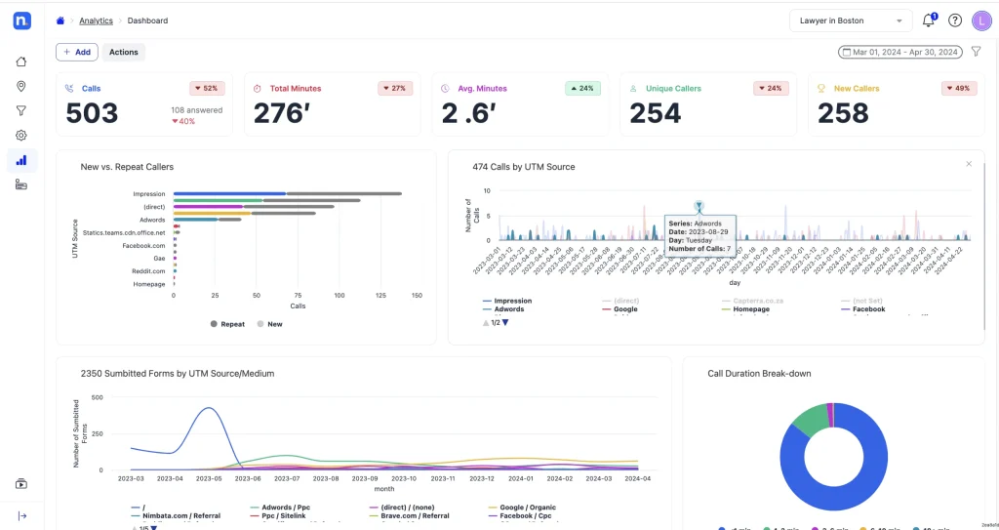Open the location pin sidebar icon
This screenshot has height=530, width=999.
21,86
